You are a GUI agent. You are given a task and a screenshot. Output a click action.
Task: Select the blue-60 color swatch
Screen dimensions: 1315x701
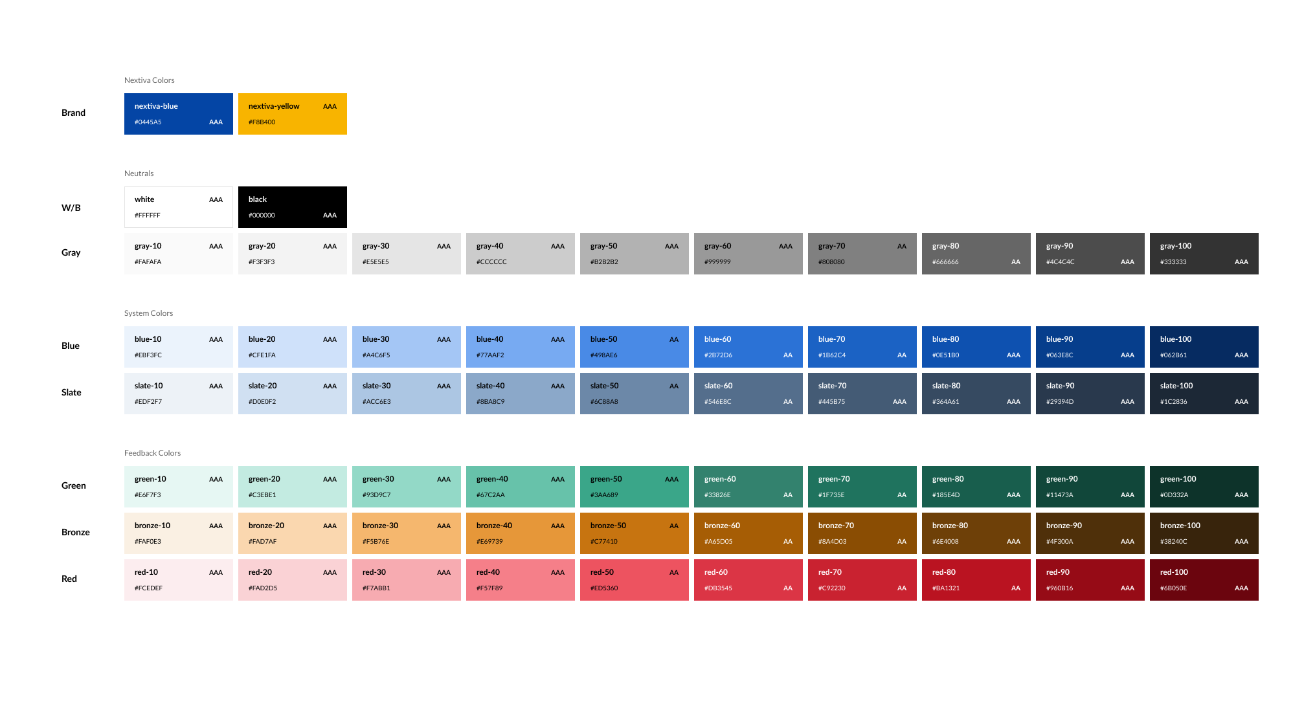point(748,347)
